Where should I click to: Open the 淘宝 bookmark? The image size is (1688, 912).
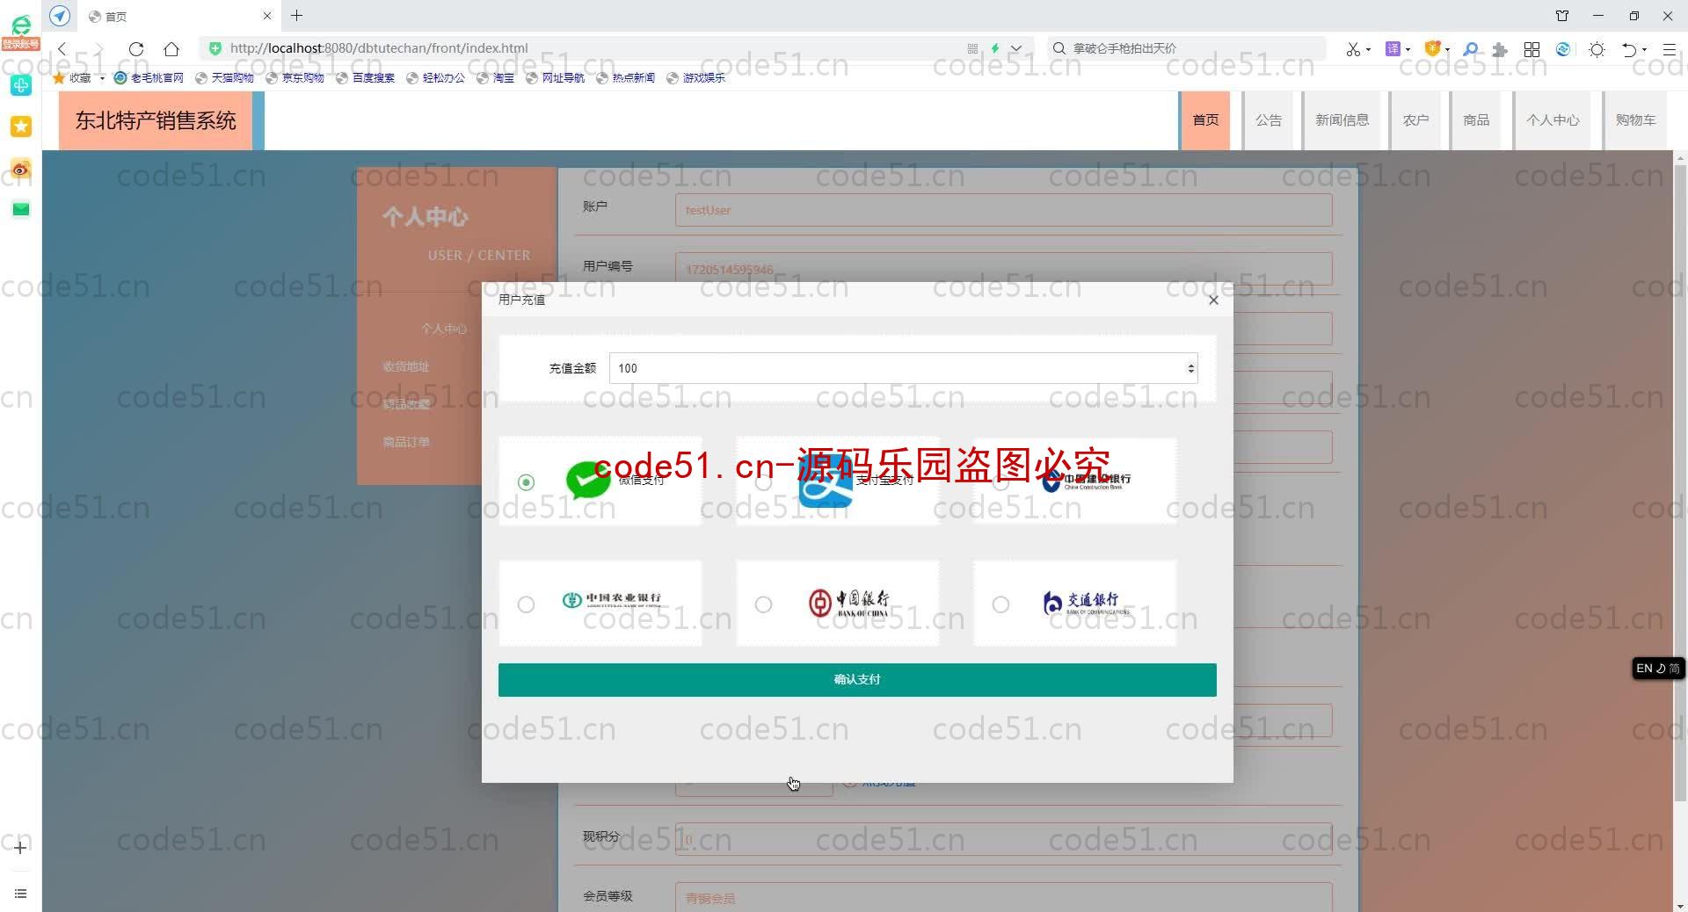[496, 77]
